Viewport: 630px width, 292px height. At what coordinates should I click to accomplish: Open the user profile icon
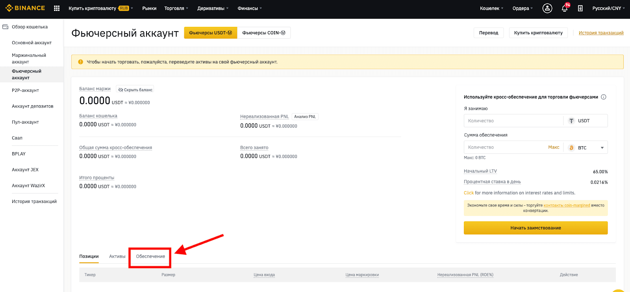(x=547, y=8)
